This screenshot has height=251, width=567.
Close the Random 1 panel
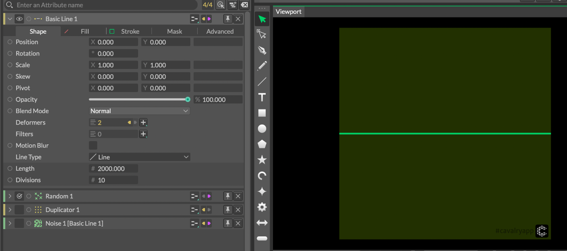pyautogui.click(x=238, y=196)
